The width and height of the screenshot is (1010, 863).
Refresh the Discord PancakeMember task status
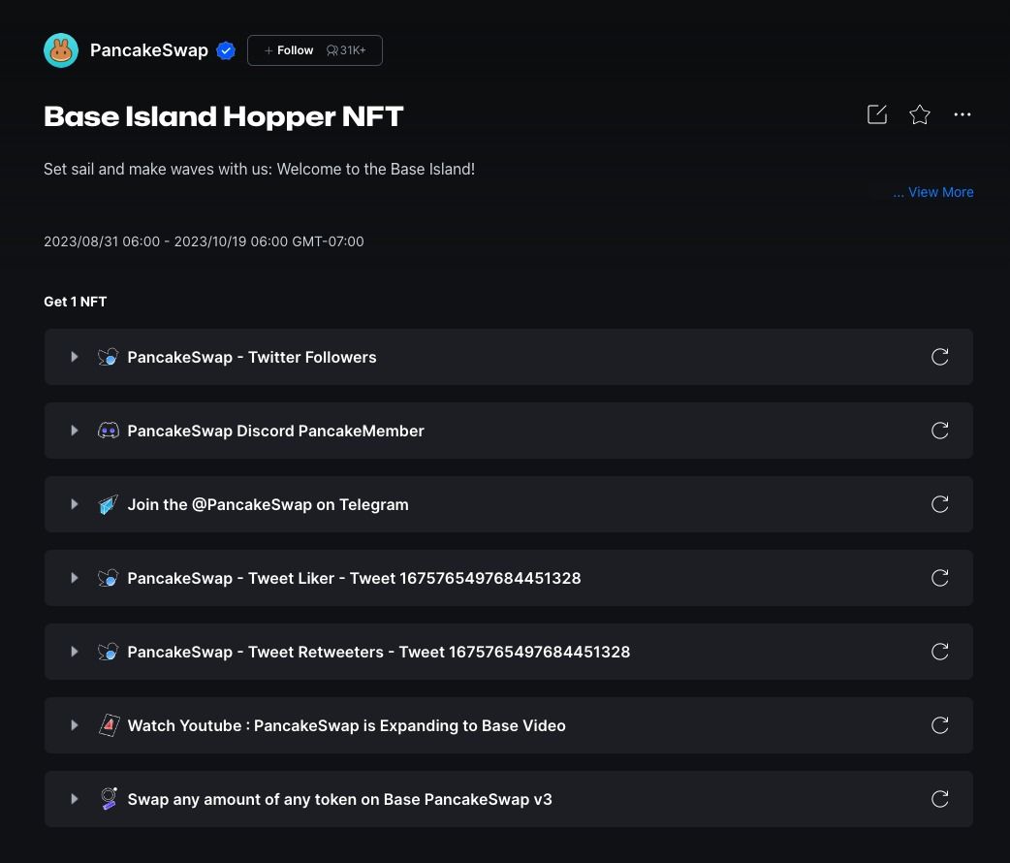coord(939,431)
